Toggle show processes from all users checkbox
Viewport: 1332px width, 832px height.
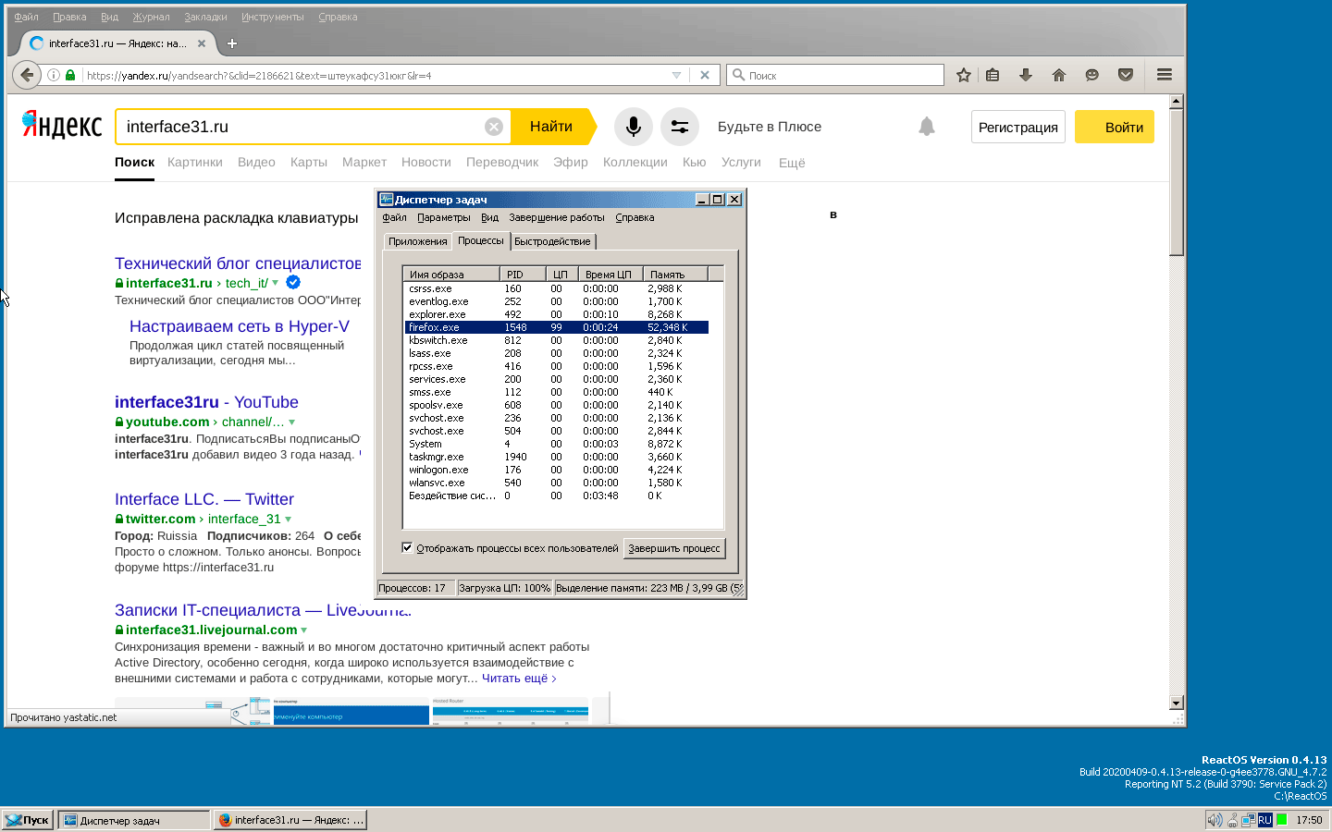(x=407, y=547)
